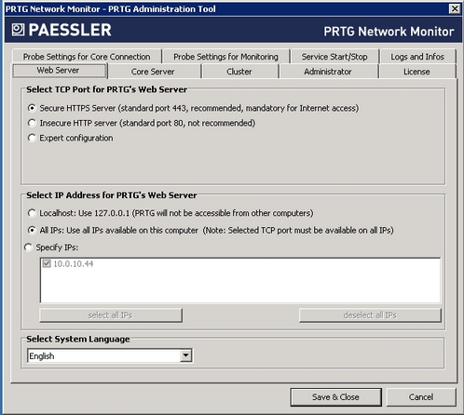
Task: Select Insecure HTTP server radio option
Action: coord(32,123)
